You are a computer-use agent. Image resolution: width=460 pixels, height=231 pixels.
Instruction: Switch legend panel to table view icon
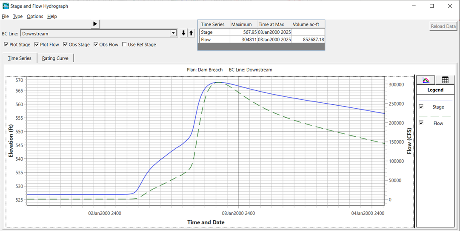[445, 80]
